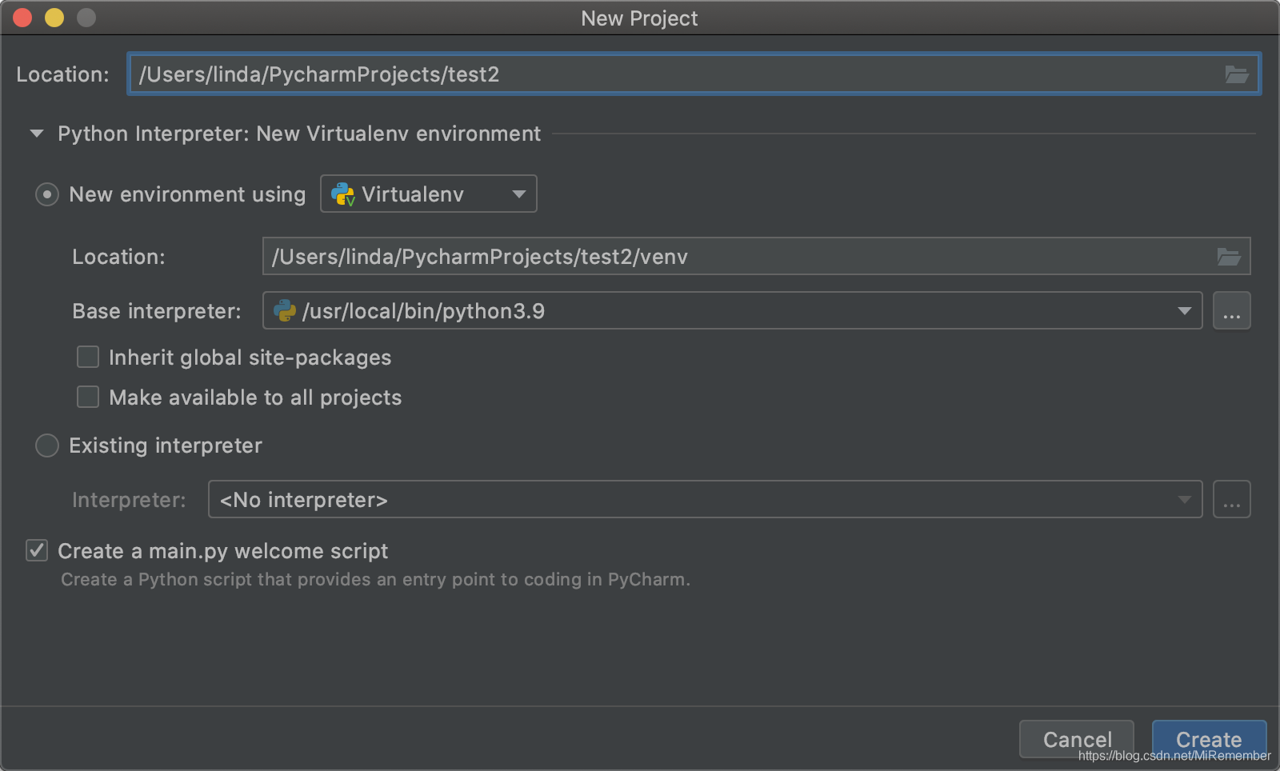1280x771 pixels.
Task: Click the Python icon in Base interpreter field
Action: [285, 311]
